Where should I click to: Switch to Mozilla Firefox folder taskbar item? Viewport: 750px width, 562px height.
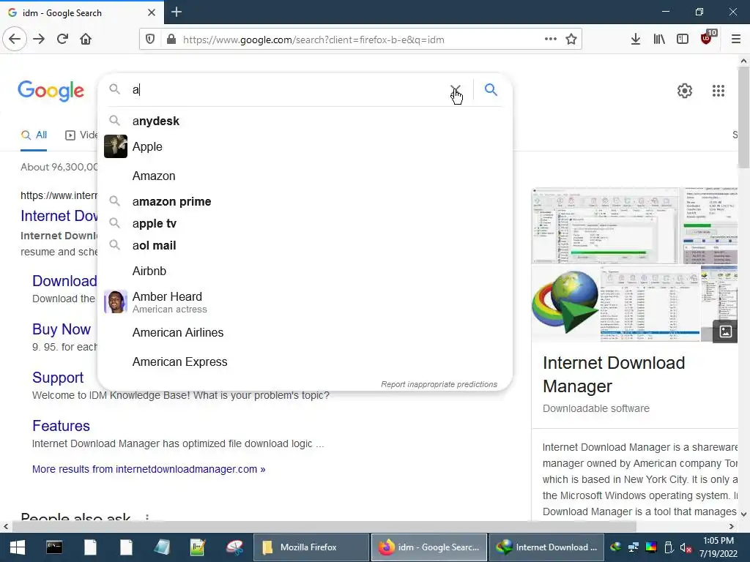[311, 547]
